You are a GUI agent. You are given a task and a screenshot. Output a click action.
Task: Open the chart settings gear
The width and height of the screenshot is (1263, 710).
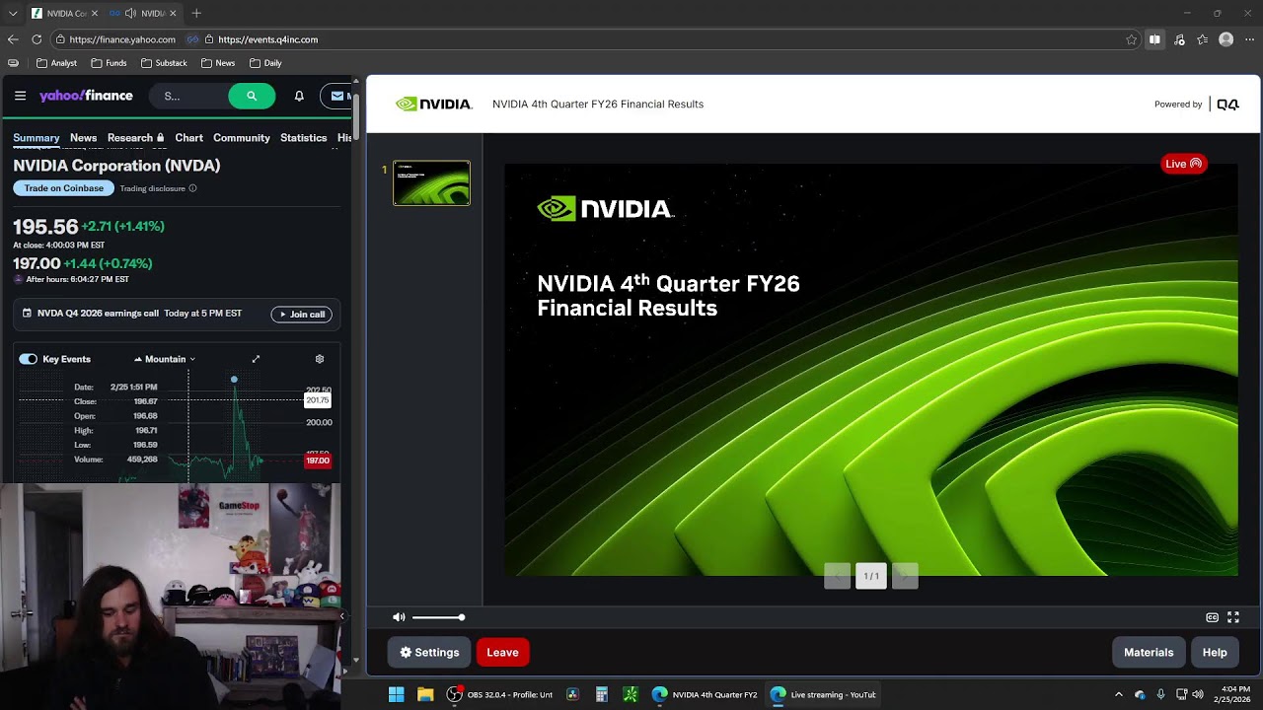tap(320, 359)
